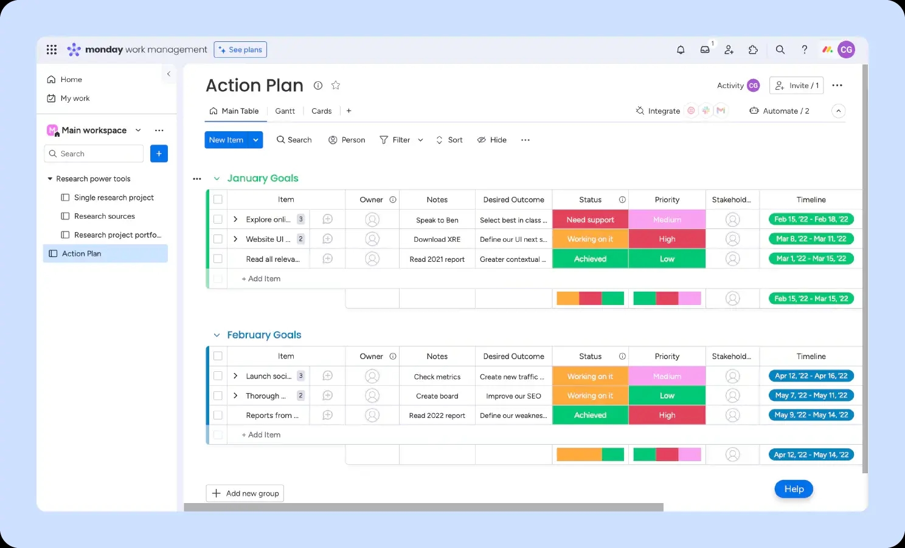Open Filter dropdown arrow
Image resolution: width=905 pixels, height=548 pixels.
point(420,140)
